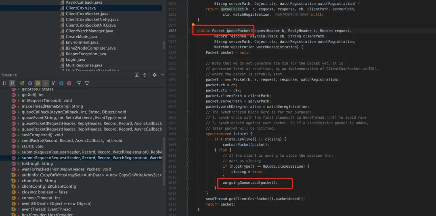Open Structure panel settings gear
The width and height of the screenshot is (436, 216).
tap(155, 75)
